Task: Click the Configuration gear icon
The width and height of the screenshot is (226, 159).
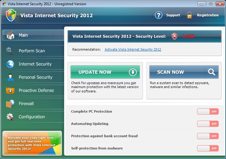Action: 10,117
